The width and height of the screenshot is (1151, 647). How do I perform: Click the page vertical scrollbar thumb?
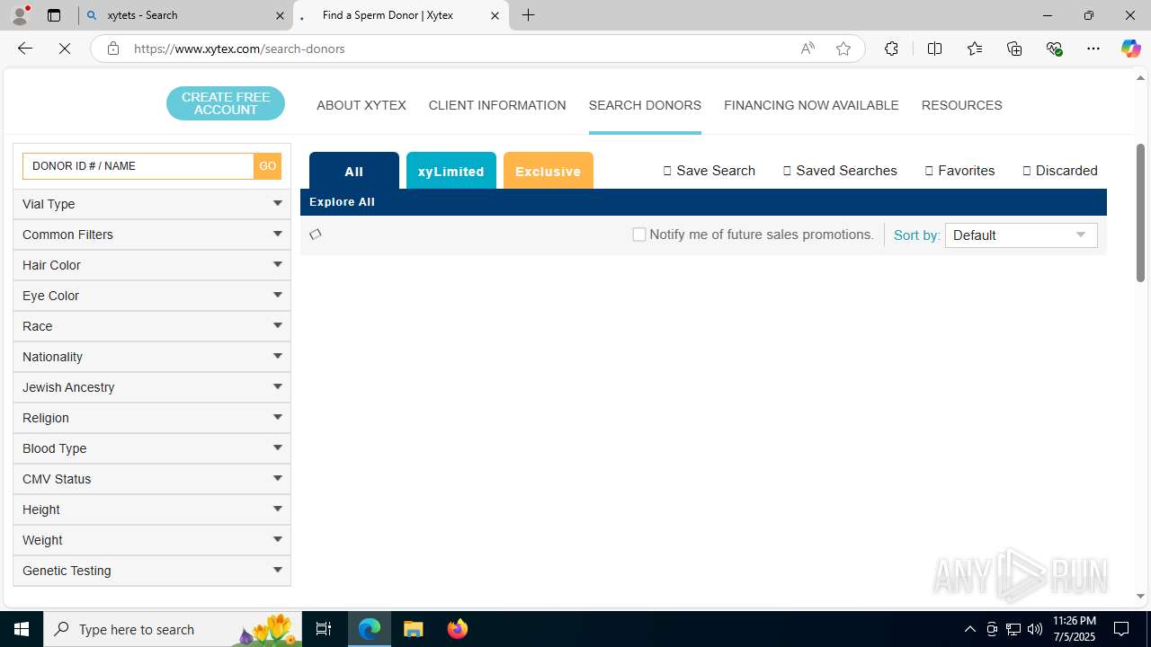(x=1140, y=213)
